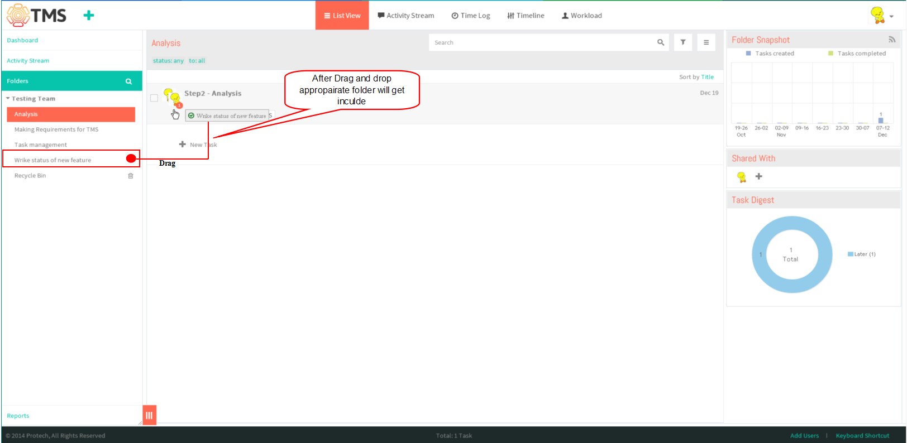Toggle the to: all filter
This screenshot has width=907, height=443.
tap(197, 61)
